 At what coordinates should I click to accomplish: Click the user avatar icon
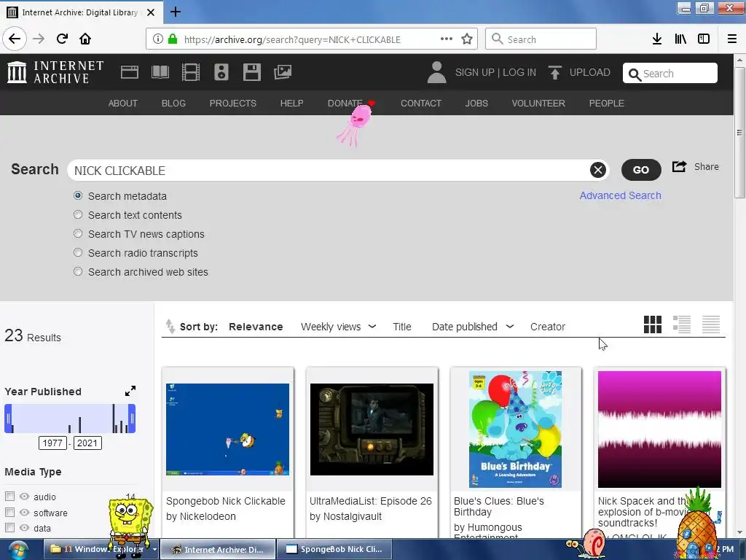click(x=437, y=72)
